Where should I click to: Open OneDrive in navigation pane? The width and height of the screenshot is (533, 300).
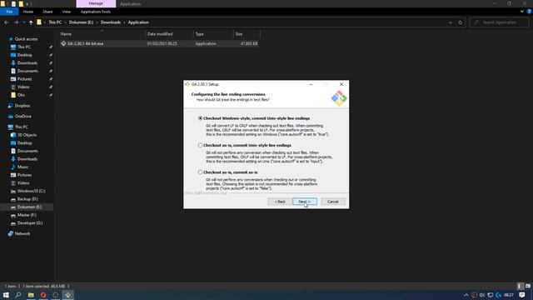point(22,117)
